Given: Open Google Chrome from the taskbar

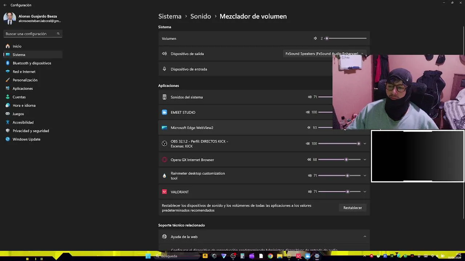Looking at the screenshot, I should [270, 256].
